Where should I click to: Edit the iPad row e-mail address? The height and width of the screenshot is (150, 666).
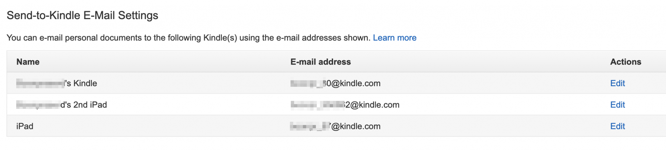pos(618,126)
